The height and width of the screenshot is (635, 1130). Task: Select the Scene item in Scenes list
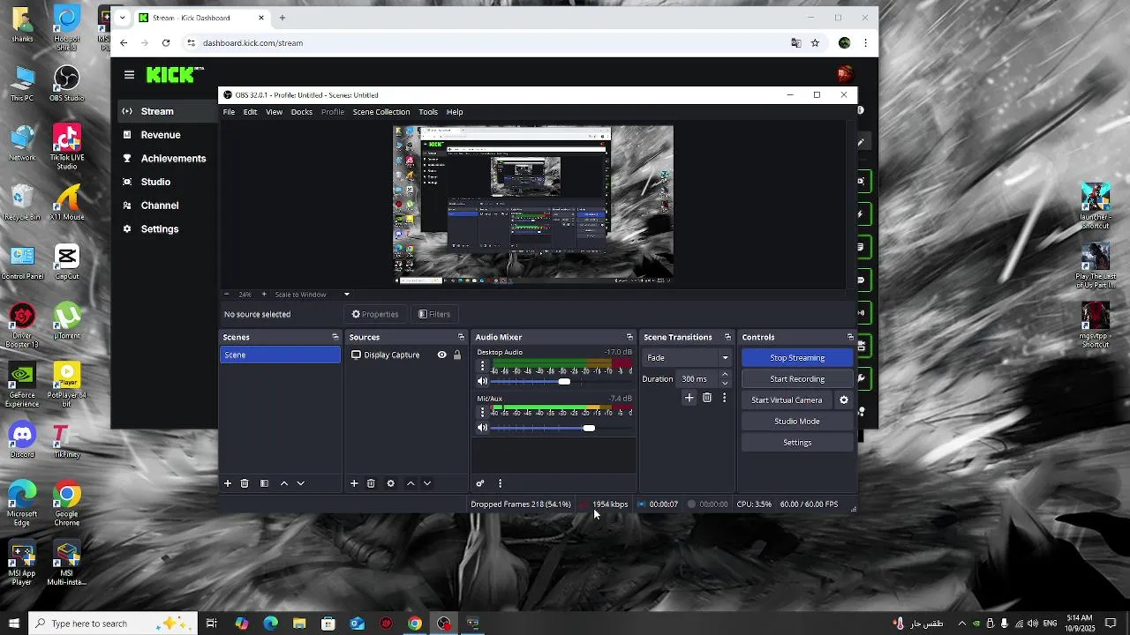(x=280, y=355)
